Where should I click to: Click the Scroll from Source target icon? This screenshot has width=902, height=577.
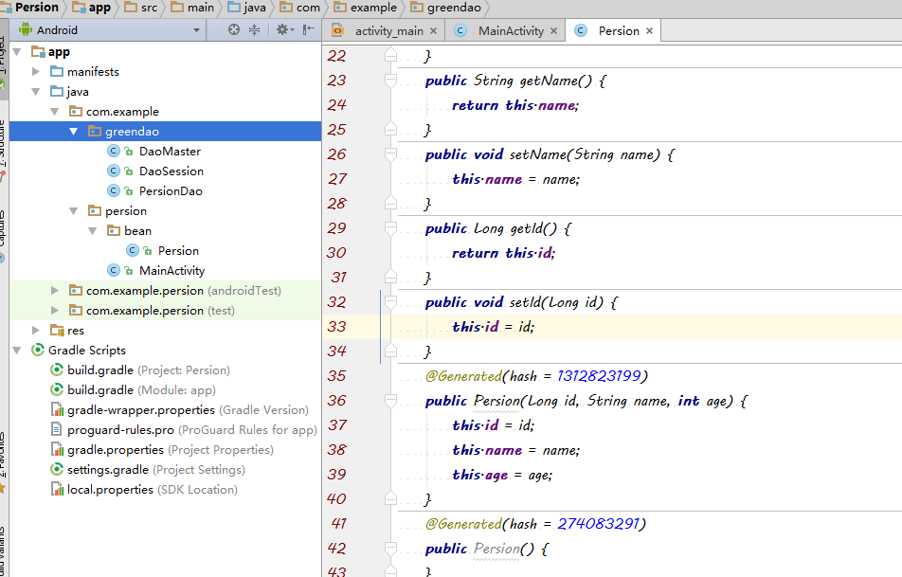click(x=234, y=30)
